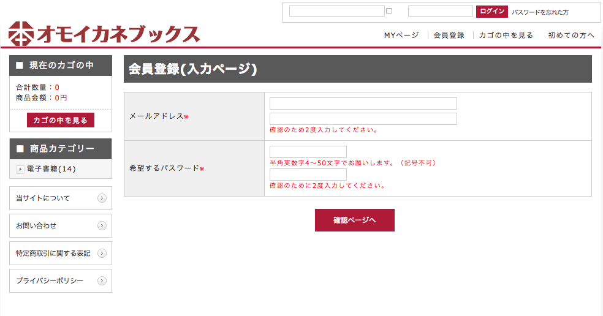Click arrow icon beside 当サイトについて

coord(102,198)
